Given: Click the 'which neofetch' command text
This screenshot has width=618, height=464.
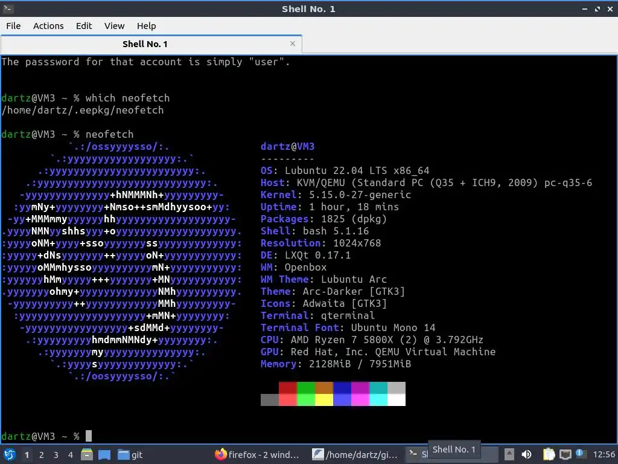Looking at the screenshot, I should [127, 98].
